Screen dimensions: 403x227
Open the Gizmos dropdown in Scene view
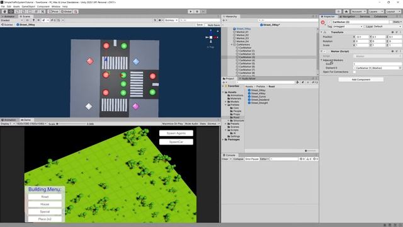click(x=171, y=20)
